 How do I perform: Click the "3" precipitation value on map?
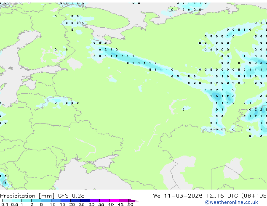(217, 96)
